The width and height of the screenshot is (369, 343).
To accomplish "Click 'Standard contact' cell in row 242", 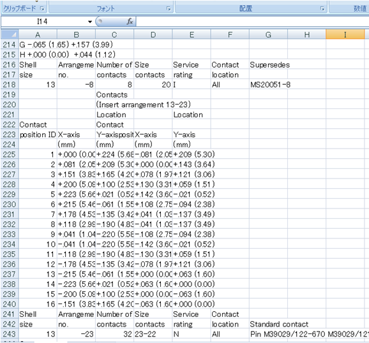I will pyautogui.click(x=279, y=325).
